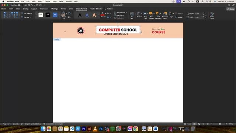Open the Header & Footer tab
This screenshot has height=133, width=236.
coord(96,9)
